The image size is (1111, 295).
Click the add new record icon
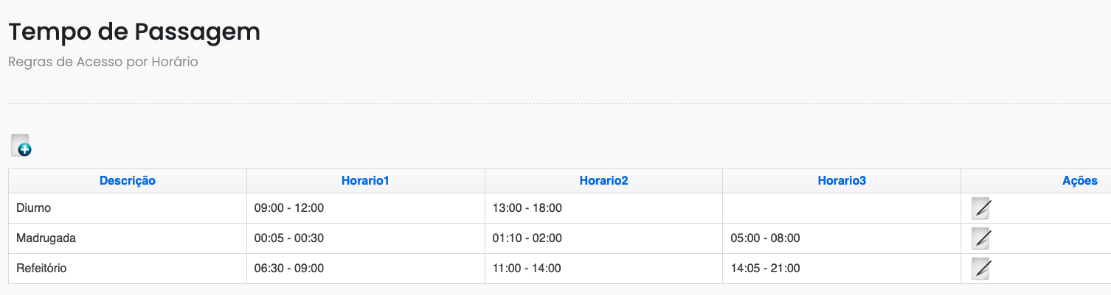pos(21,145)
